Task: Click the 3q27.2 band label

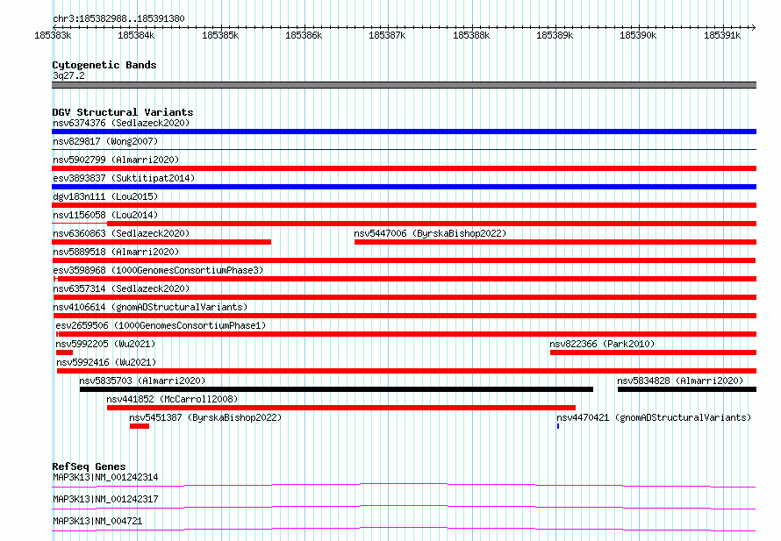Action: [68, 75]
